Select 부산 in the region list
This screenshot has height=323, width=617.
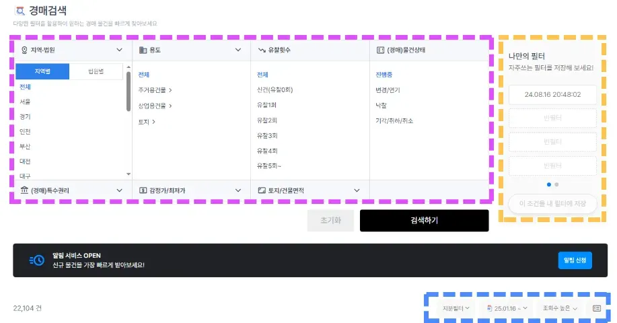[x=25, y=146]
